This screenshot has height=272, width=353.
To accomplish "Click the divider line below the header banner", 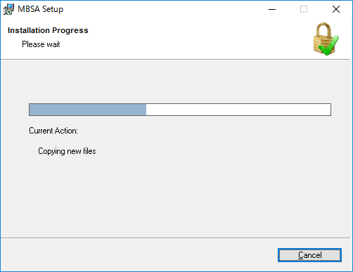I will tap(176, 60).
